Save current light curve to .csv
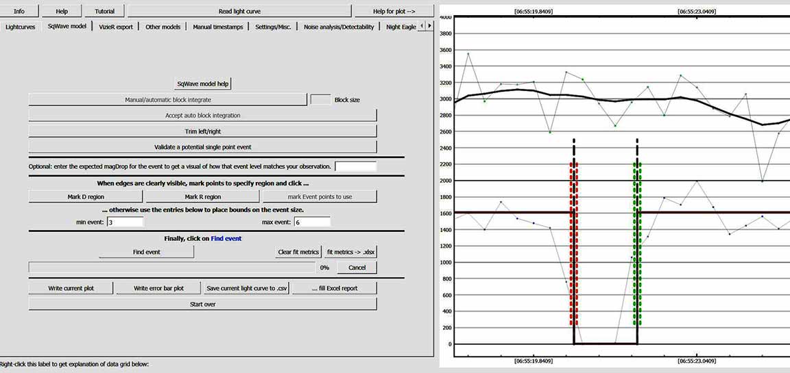Screen dimensions: 790x373 [246, 288]
